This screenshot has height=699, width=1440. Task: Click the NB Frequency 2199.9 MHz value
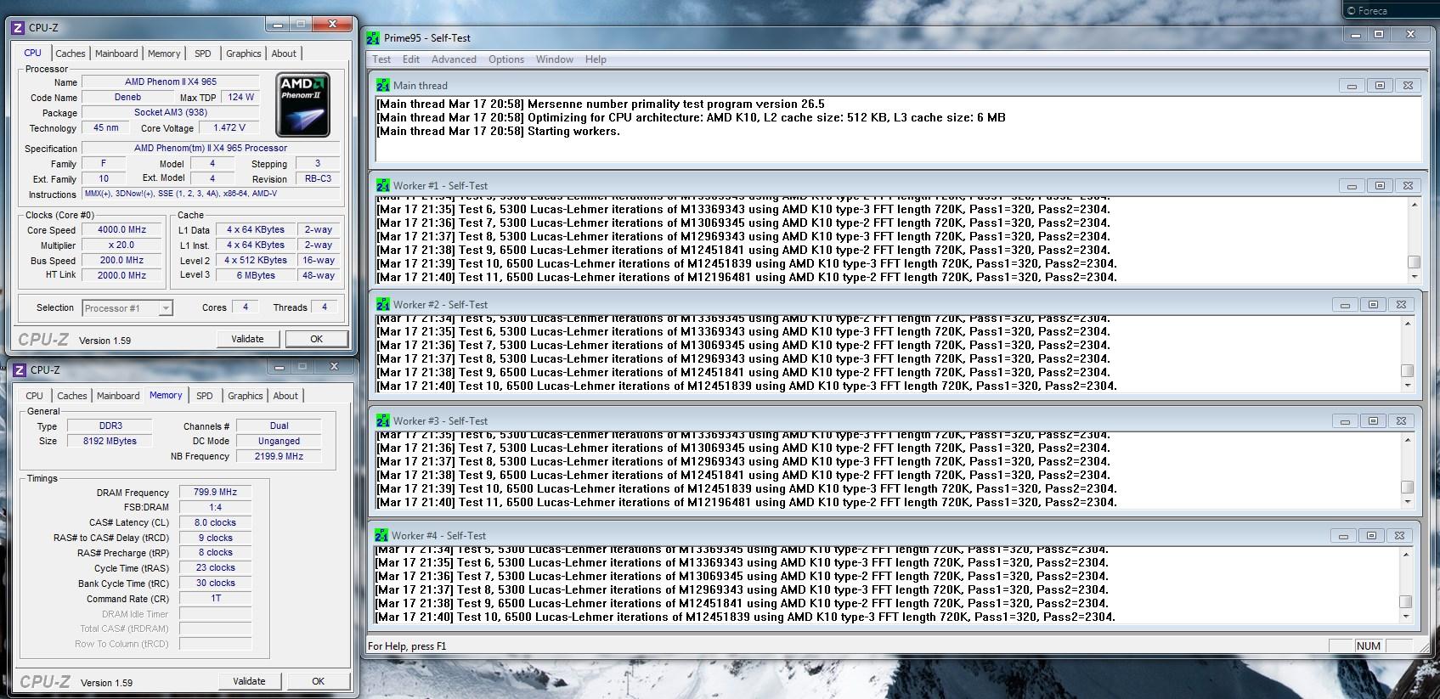[x=279, y=456]
